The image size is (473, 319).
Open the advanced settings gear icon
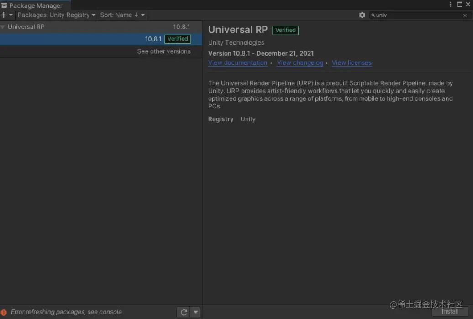tap(362, 15)
